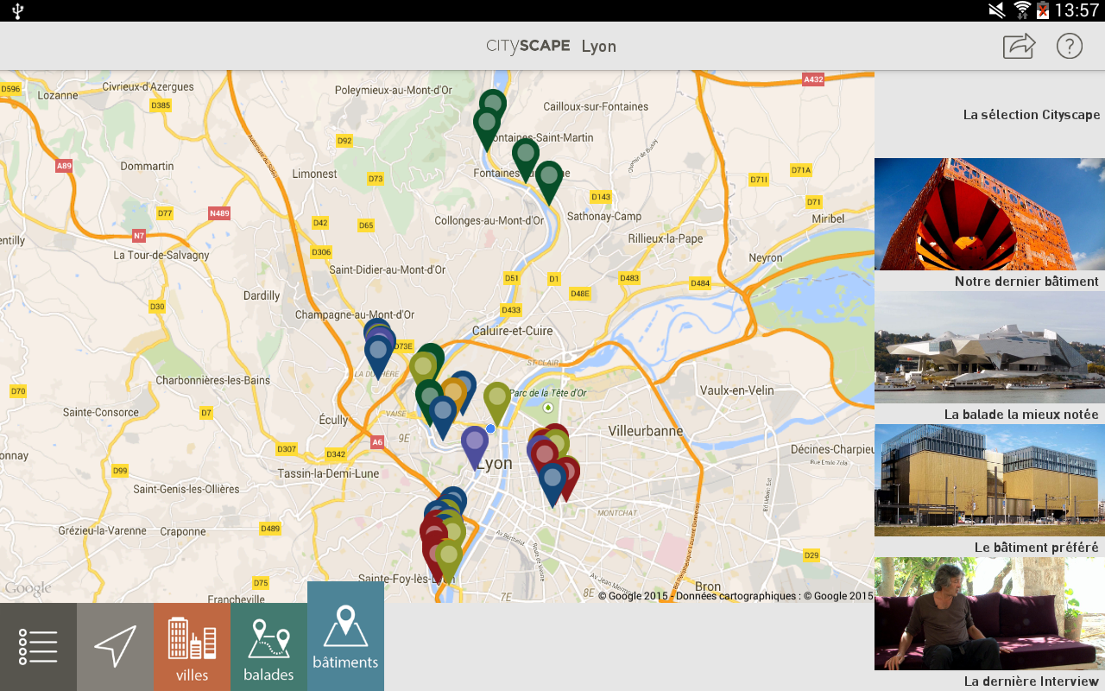Tap the blue current location dot

490,428
